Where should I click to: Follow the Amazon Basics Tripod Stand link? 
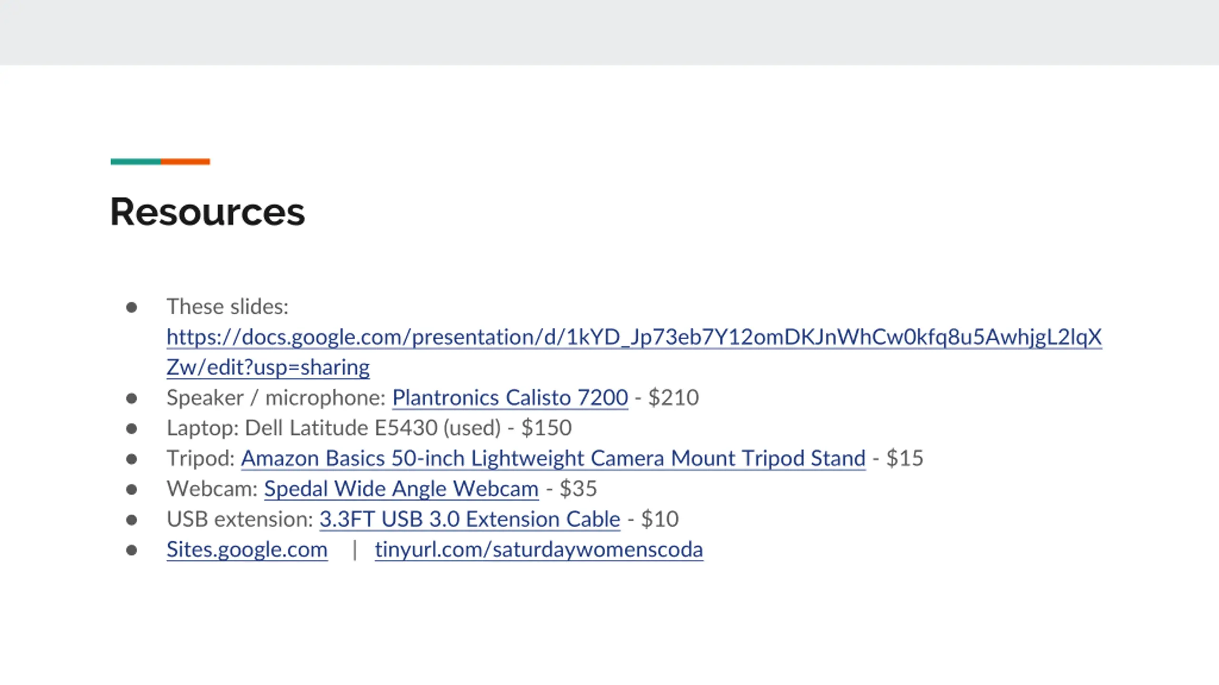tap(553, 459)
